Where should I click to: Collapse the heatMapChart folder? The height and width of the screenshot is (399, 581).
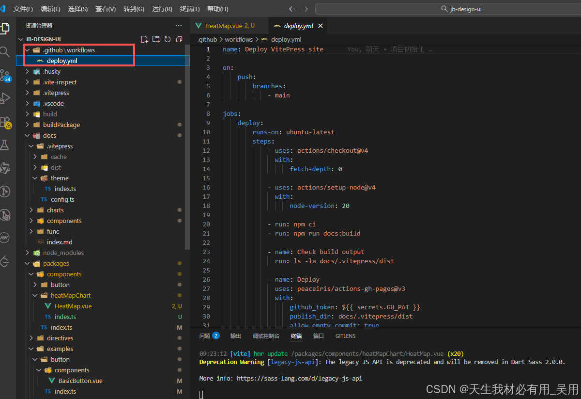[35, 295]
